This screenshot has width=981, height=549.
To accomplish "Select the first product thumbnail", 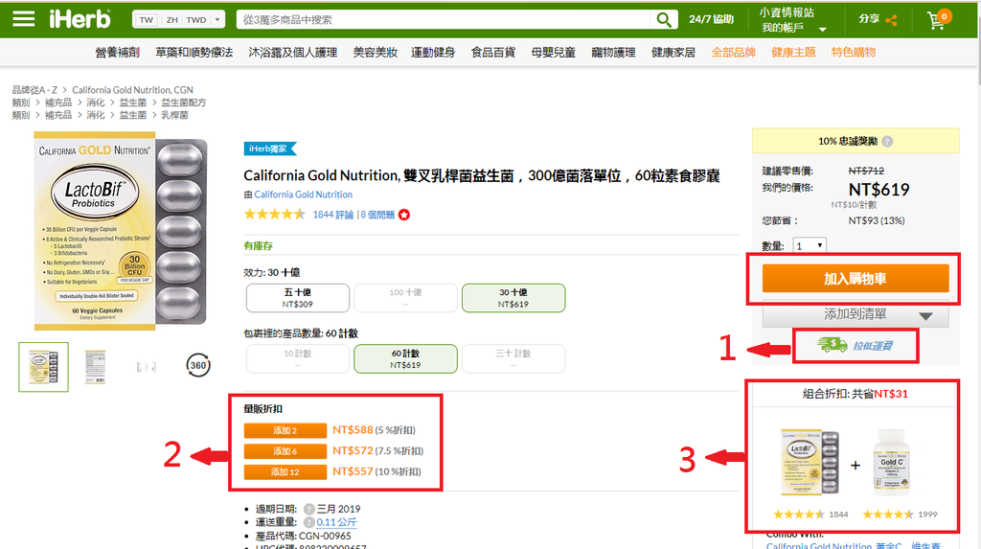I will click(x=43, y=367).
